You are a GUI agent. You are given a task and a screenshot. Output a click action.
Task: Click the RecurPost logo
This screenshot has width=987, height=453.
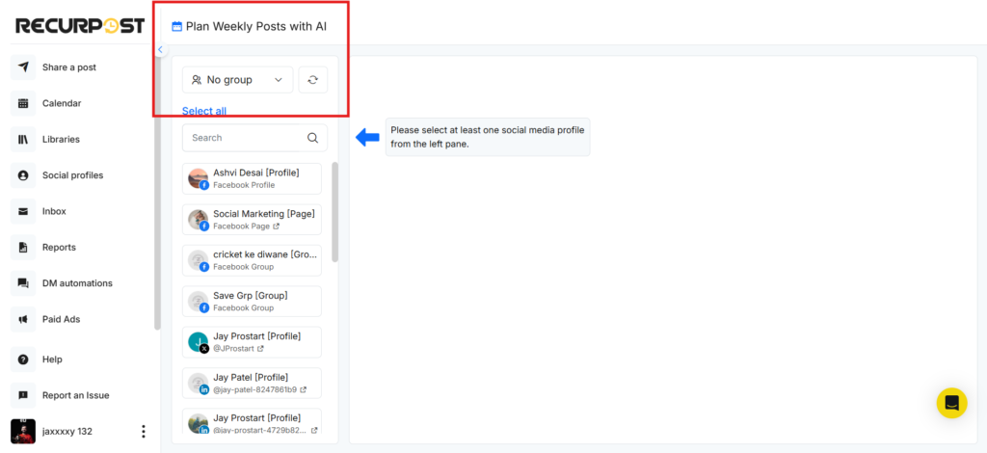pyautogui.click(x=80, y=26)
